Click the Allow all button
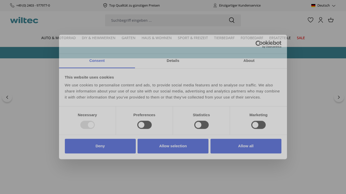 (246, 146)
